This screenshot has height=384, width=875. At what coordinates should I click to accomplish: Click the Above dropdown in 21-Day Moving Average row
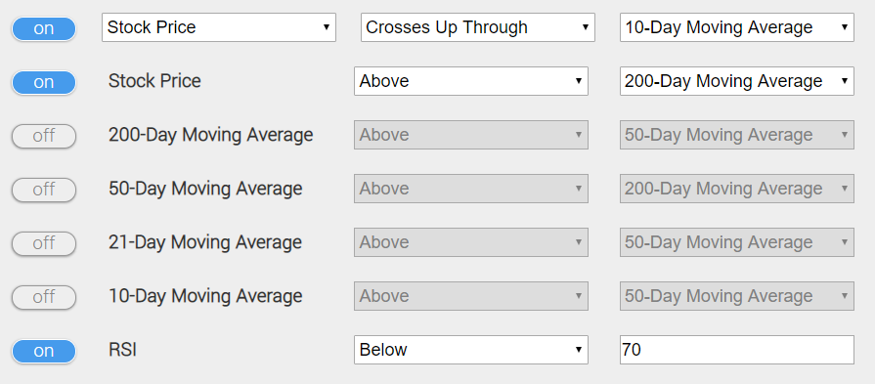click(x=471, y=242)
